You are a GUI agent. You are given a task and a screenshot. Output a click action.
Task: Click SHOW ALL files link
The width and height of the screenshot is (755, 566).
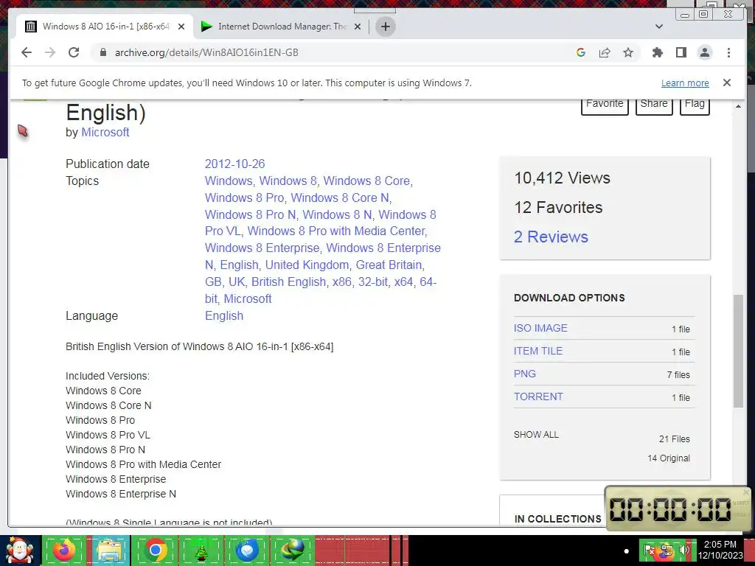click(x=536, y=435)
